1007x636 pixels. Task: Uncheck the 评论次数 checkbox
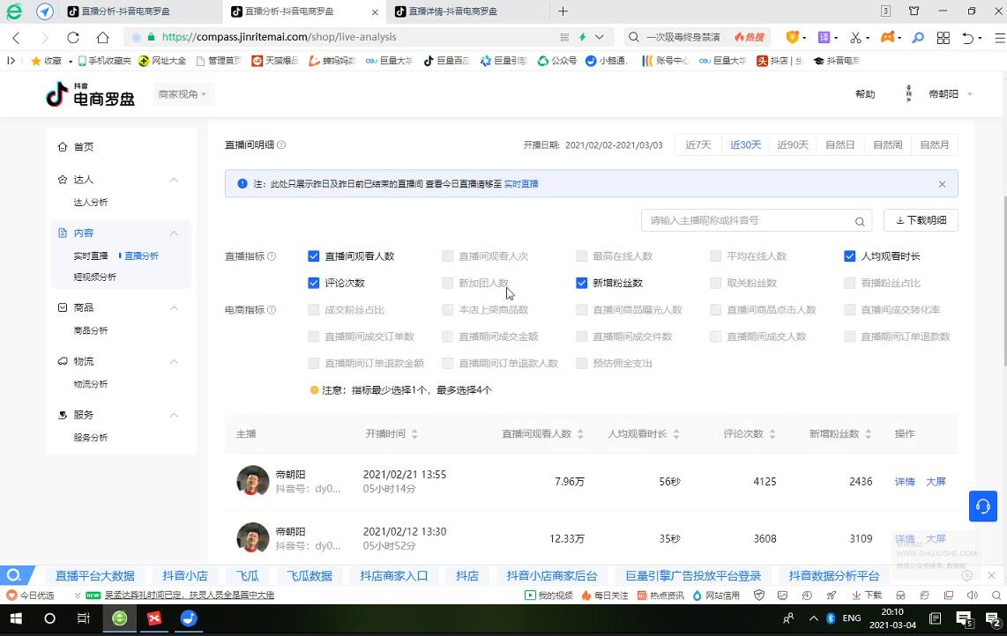coord(313,283)
